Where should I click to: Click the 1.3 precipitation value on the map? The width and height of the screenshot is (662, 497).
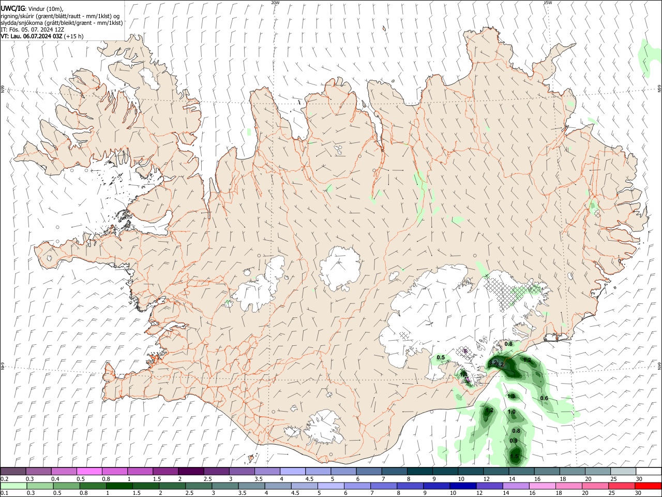click(511, 397)
